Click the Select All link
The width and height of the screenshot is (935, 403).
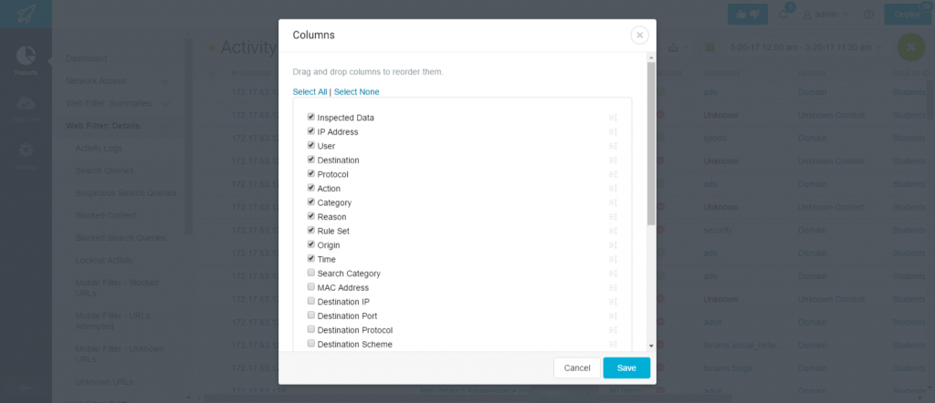(x=310, y=92)
